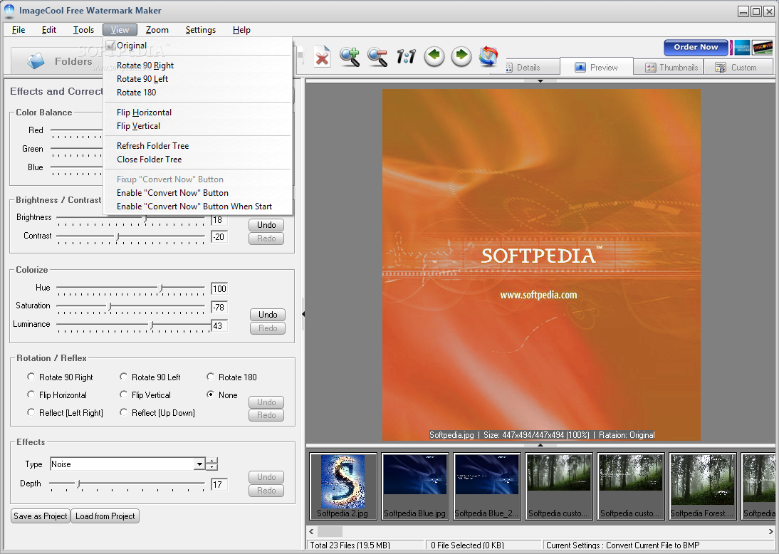This screenshot has width=779, height=554.
Task: Click Undo in Colorize section
Action: 267,315
